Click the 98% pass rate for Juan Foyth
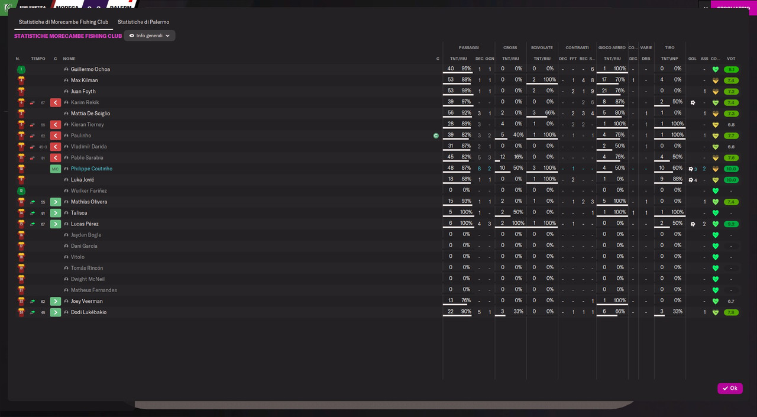Screen dimensions: 757x417 466,91
